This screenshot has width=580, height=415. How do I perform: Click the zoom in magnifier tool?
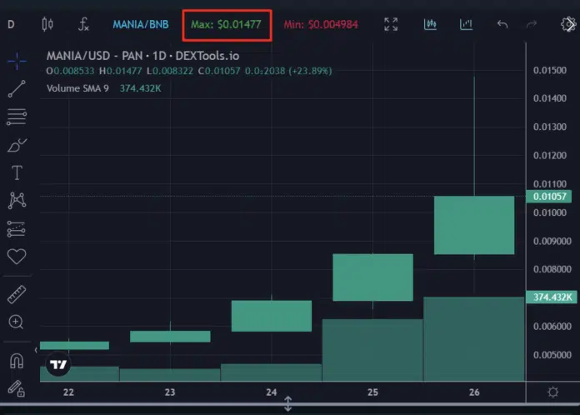(17, 322)
